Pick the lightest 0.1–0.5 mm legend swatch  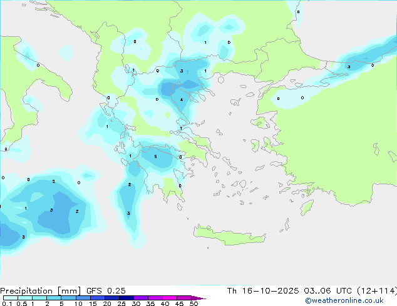(11, 298)
